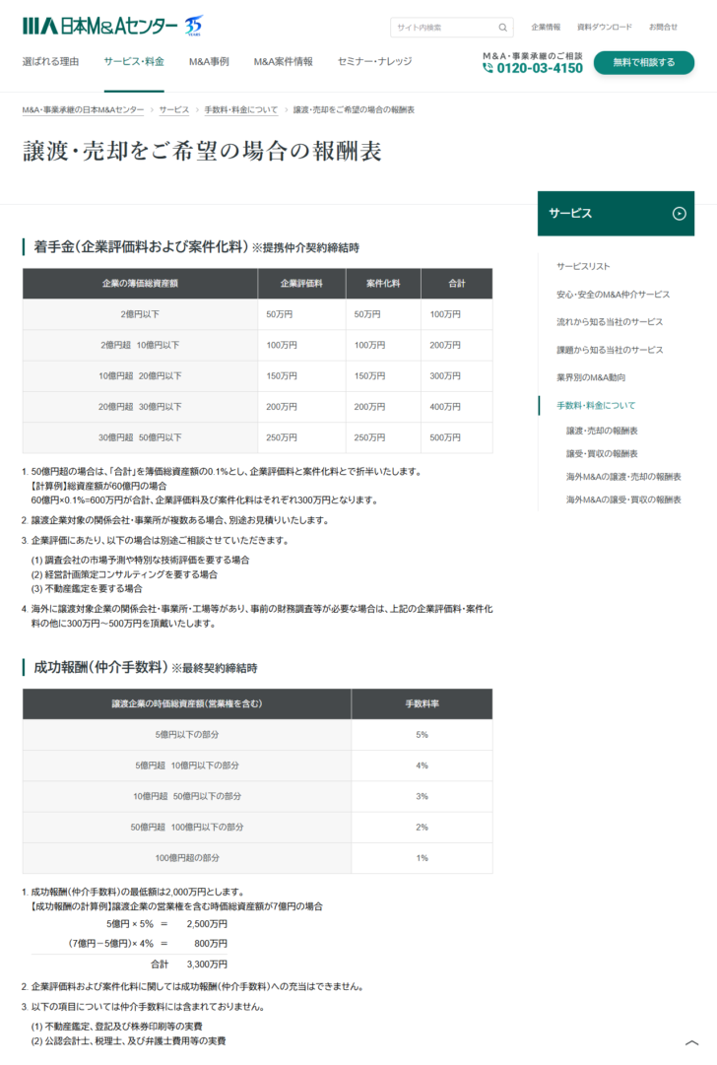Focus the サイト内検索 search field
The width and height of the screenshot is (717, 1065).
[x=451, y=28]
